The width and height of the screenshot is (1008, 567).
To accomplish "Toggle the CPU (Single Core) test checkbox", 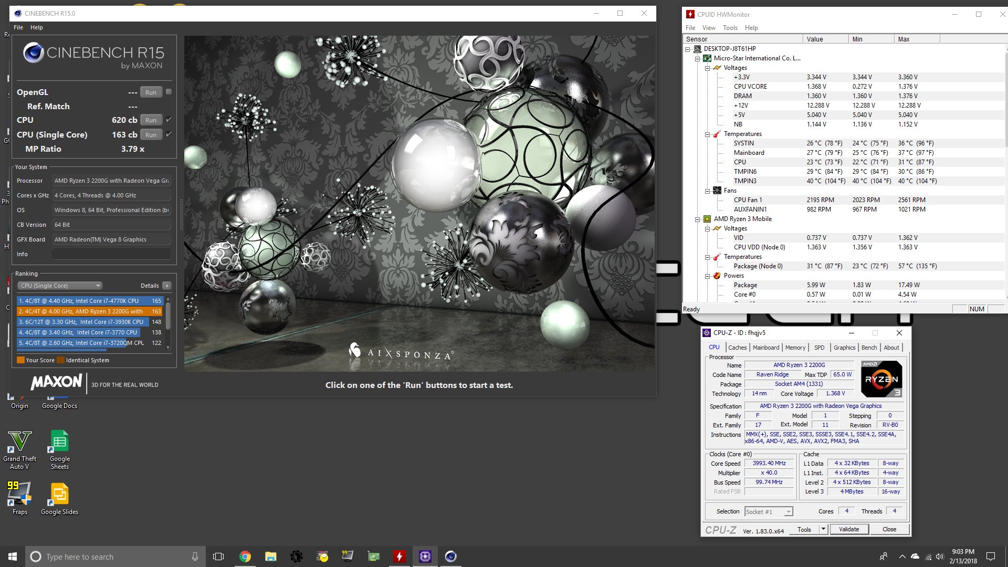I will pos(169,134).
